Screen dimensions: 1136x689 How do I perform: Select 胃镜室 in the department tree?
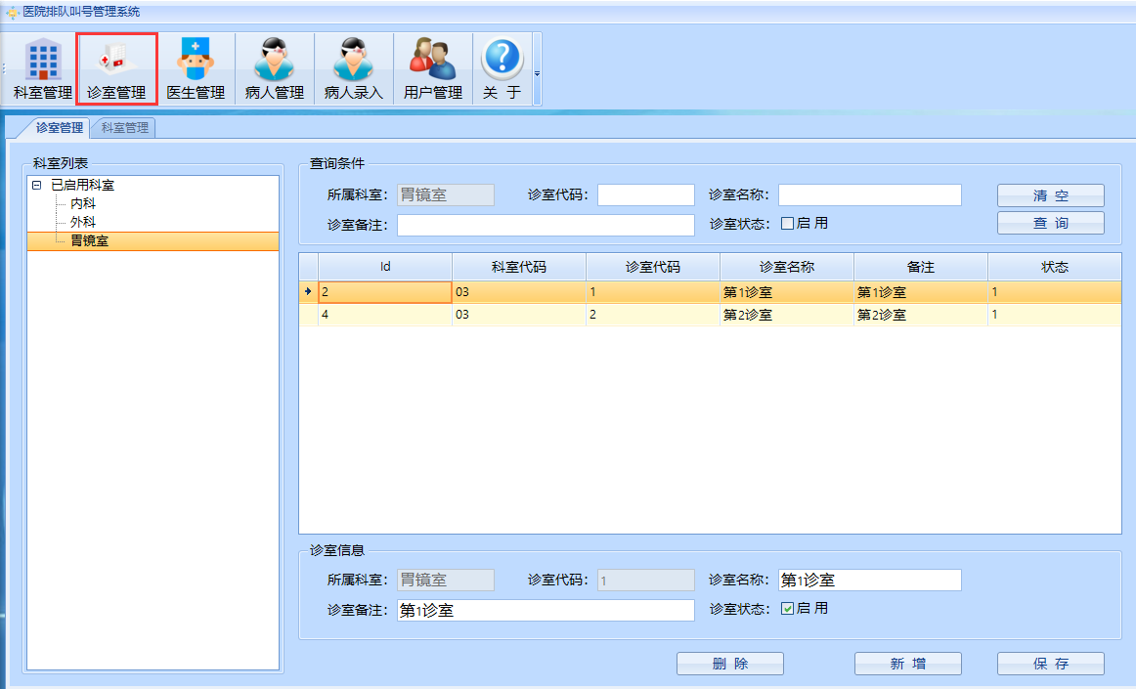tap(89, 240)
